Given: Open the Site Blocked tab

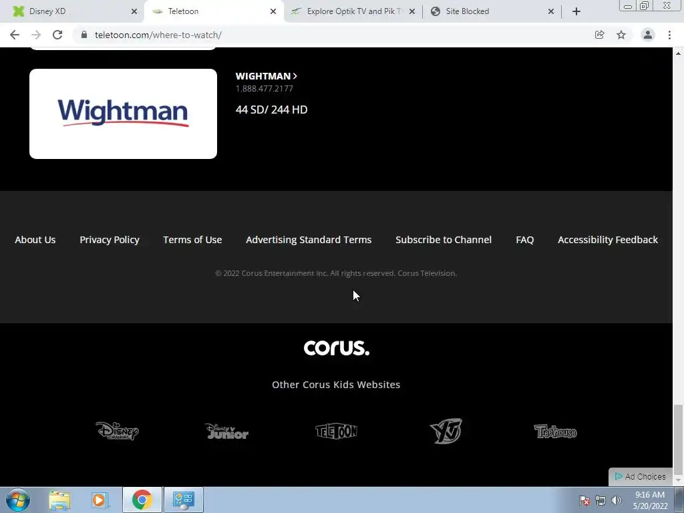Looking at the screenshot, I should (492, 11).
